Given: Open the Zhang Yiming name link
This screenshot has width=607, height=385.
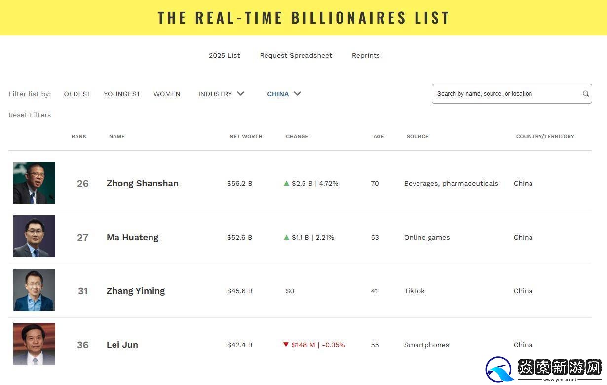Looking at the screenshot, I should pyautogui.click(x=136, y=291).
